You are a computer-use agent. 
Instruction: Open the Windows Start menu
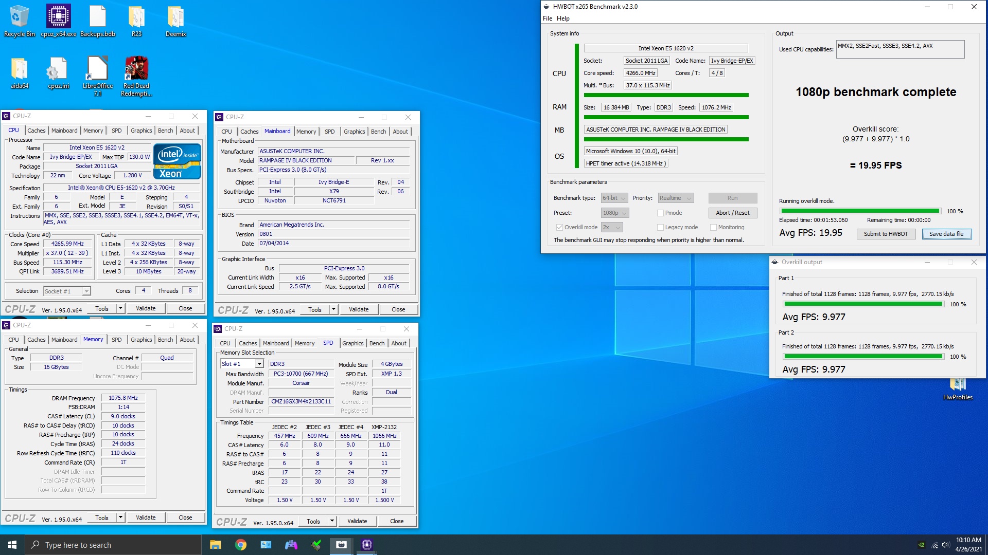coord(12,545)
